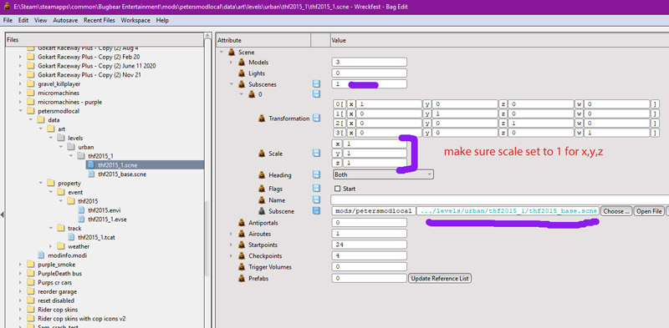Open the Workspace menu
The width and height of the screenshot is (669, 328).
click(x=135, y=20)
